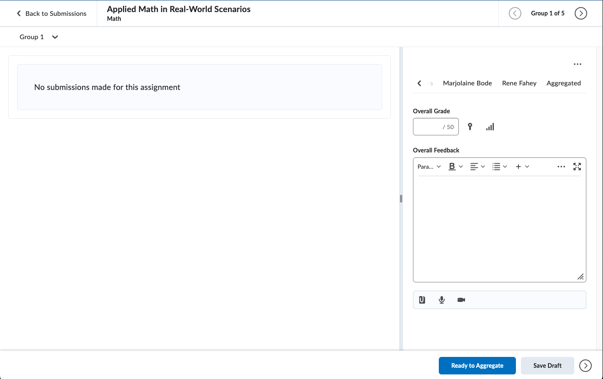Screen dimensions: 603x379
Task: Select the Rene Fahey evaluator tab
Action: tap(519, 83)
